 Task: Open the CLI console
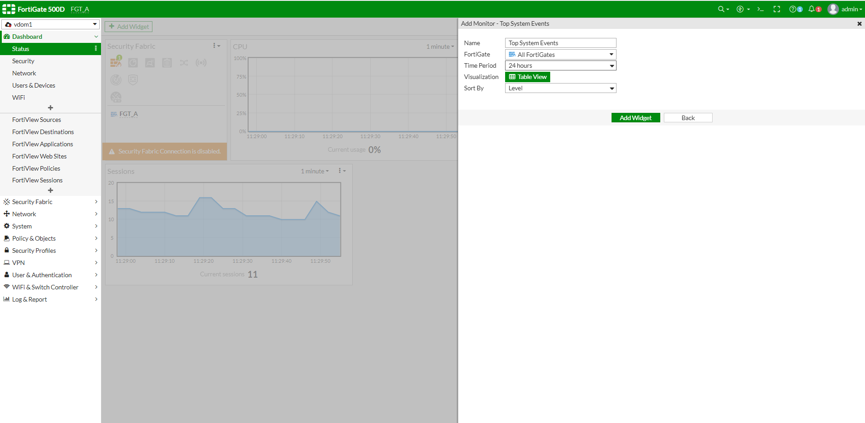pyautogui.click(x=760, y=9)
